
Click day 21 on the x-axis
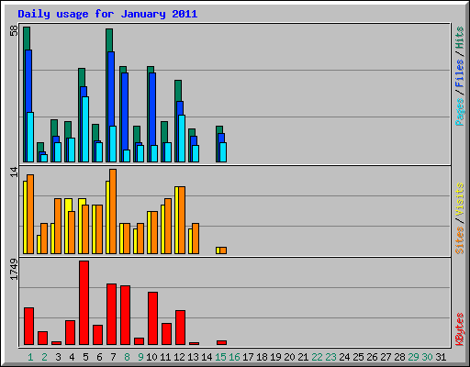(x=303, y=357)
